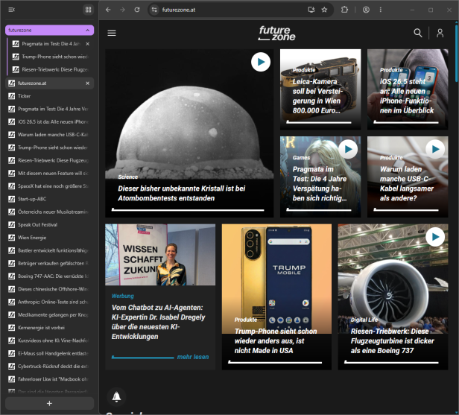Collapse the futurezone tab group
This screenshot has height=415, width=459.
(87, 30)
